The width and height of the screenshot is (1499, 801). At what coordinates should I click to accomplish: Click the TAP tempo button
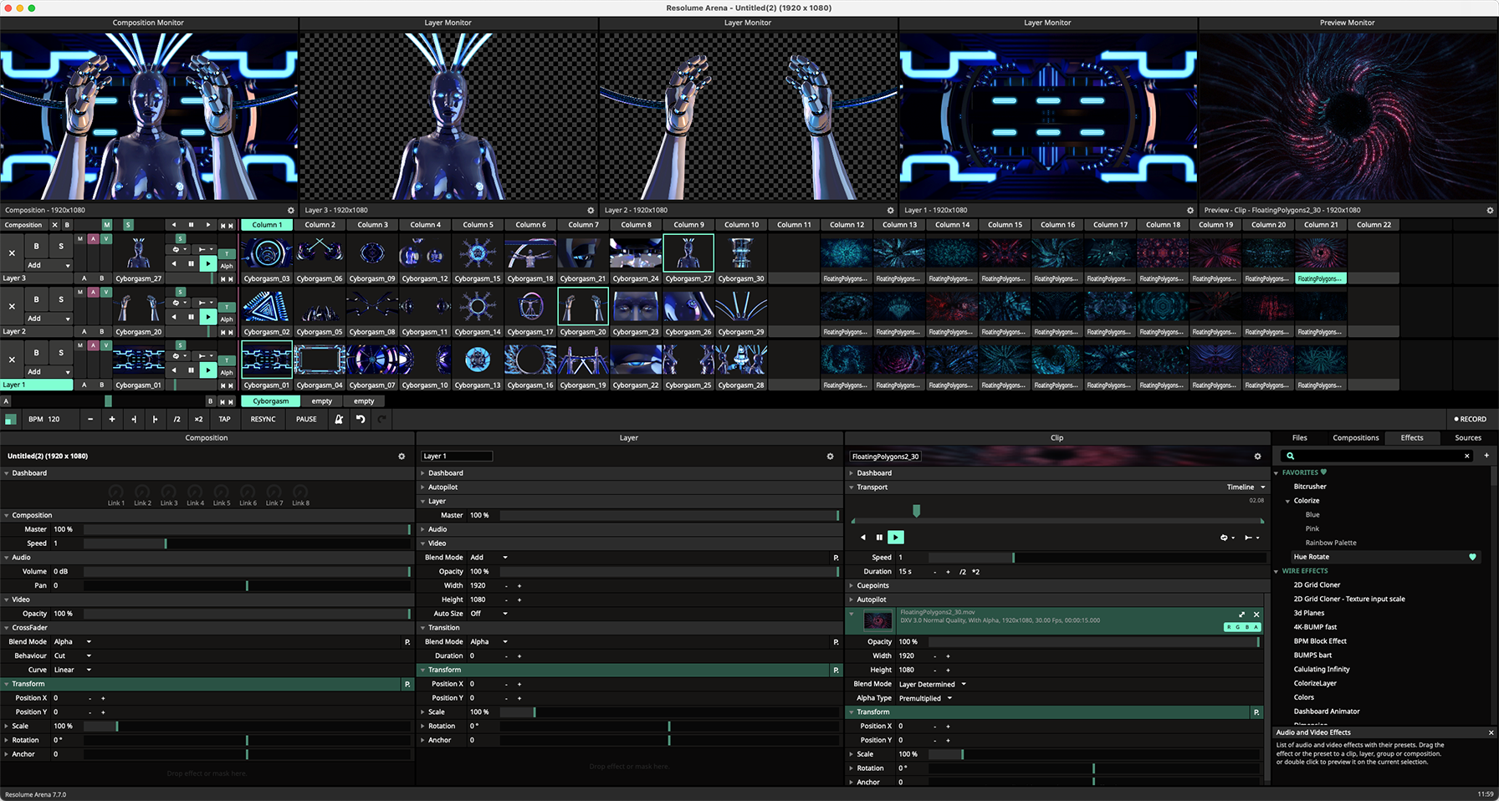(x=224, y=419)
